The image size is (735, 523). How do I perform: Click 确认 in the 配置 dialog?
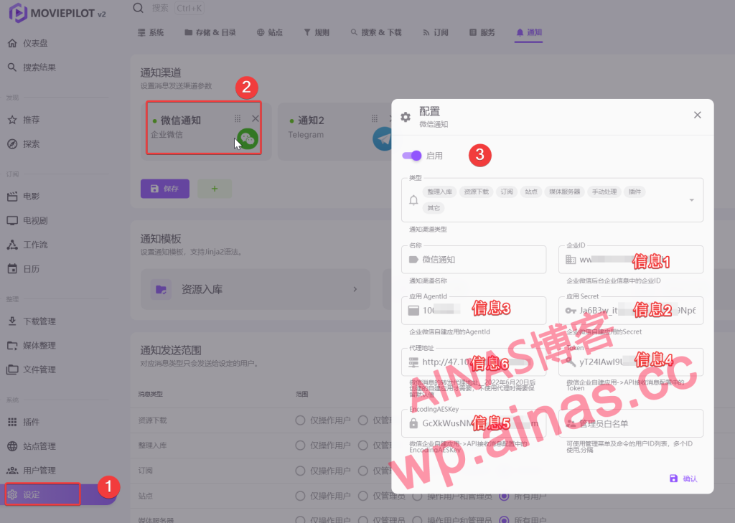(x=683, y=479)
